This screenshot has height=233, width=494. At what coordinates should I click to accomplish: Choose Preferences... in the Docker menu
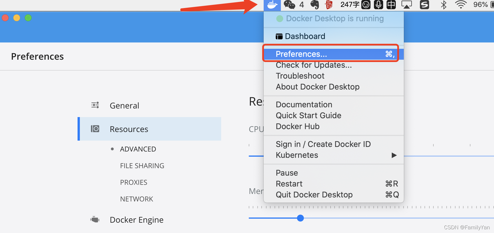point(334,54)
